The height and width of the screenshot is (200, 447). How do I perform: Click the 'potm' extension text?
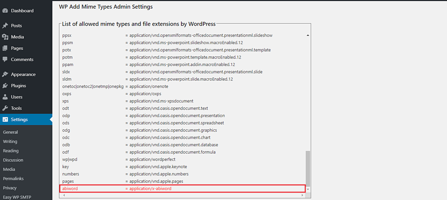[67, 57]
